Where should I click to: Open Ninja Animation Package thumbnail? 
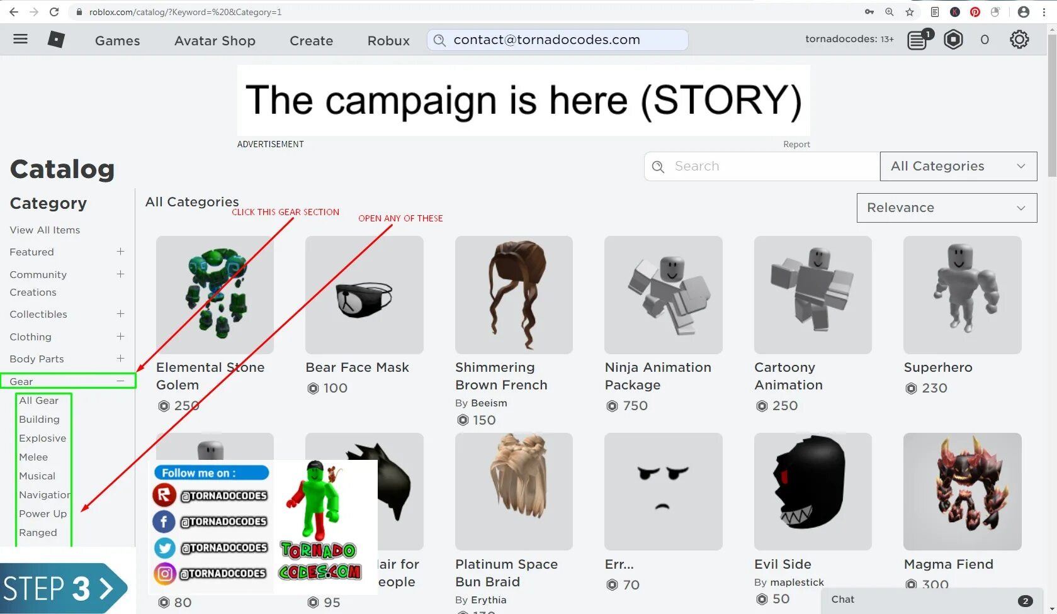coord(663,294)
